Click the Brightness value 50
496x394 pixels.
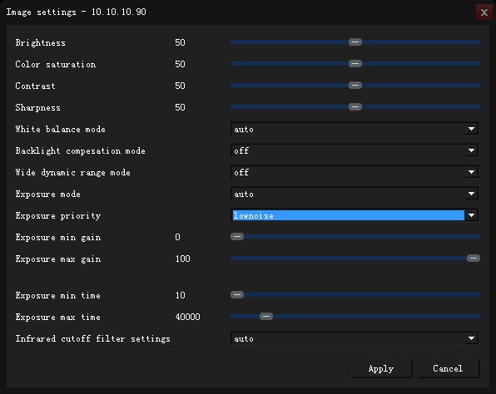click(180, 42)
